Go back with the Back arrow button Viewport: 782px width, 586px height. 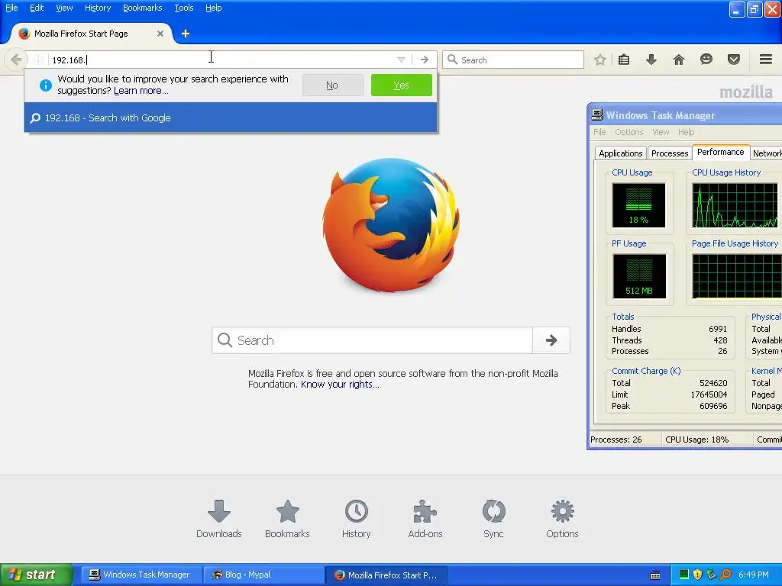[16, 60]
